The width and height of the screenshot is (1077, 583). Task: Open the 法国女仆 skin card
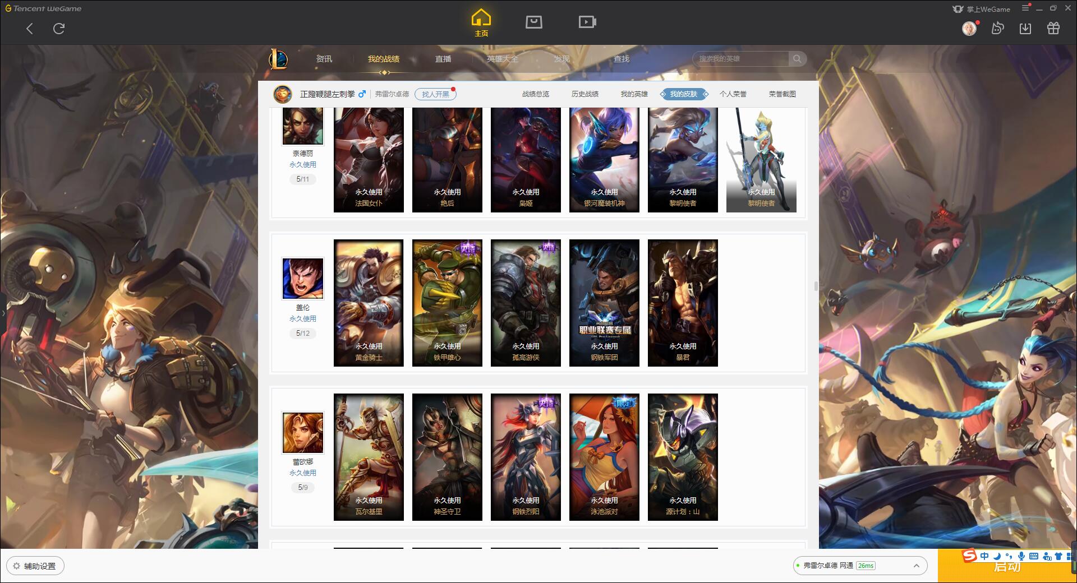point(369,160)
